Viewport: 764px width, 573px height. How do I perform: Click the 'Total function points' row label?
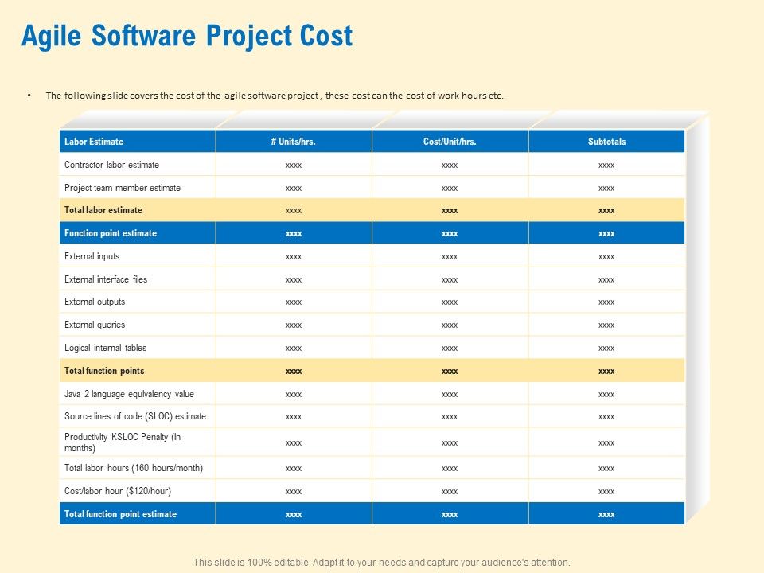click(104, 371)
